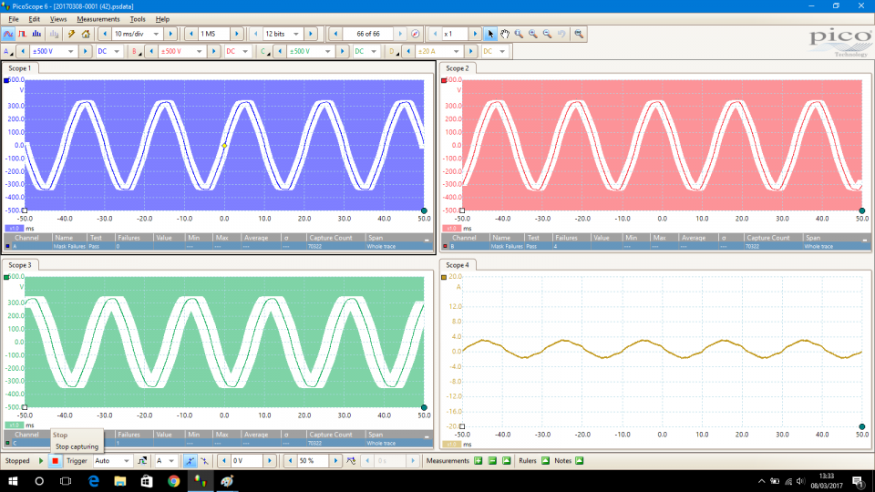Open Google Chrome from the taskbar
The width and height of the screenshot is (875, 492).
[x=173, y=481]
